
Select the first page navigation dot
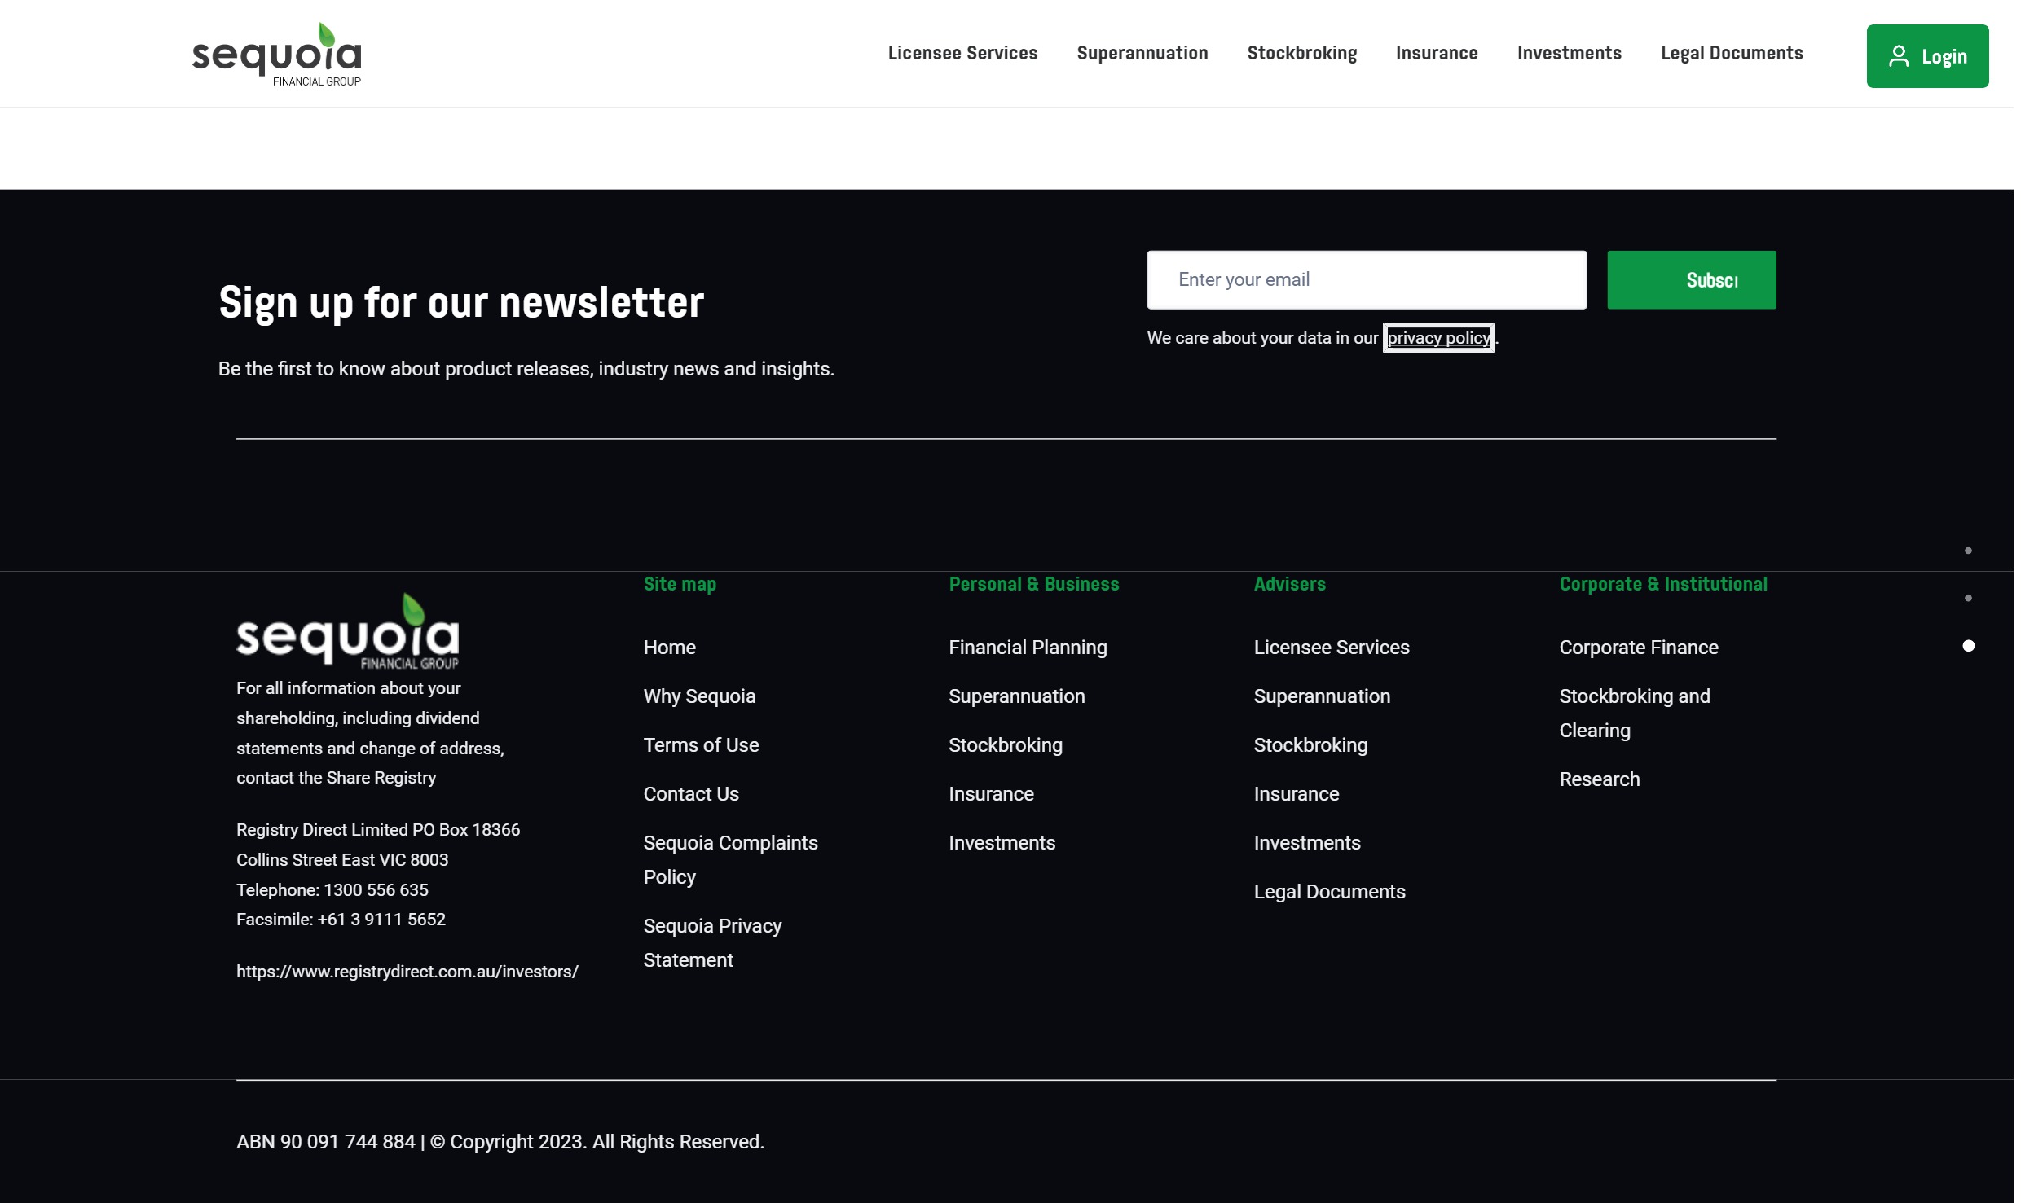[1967, 551]
